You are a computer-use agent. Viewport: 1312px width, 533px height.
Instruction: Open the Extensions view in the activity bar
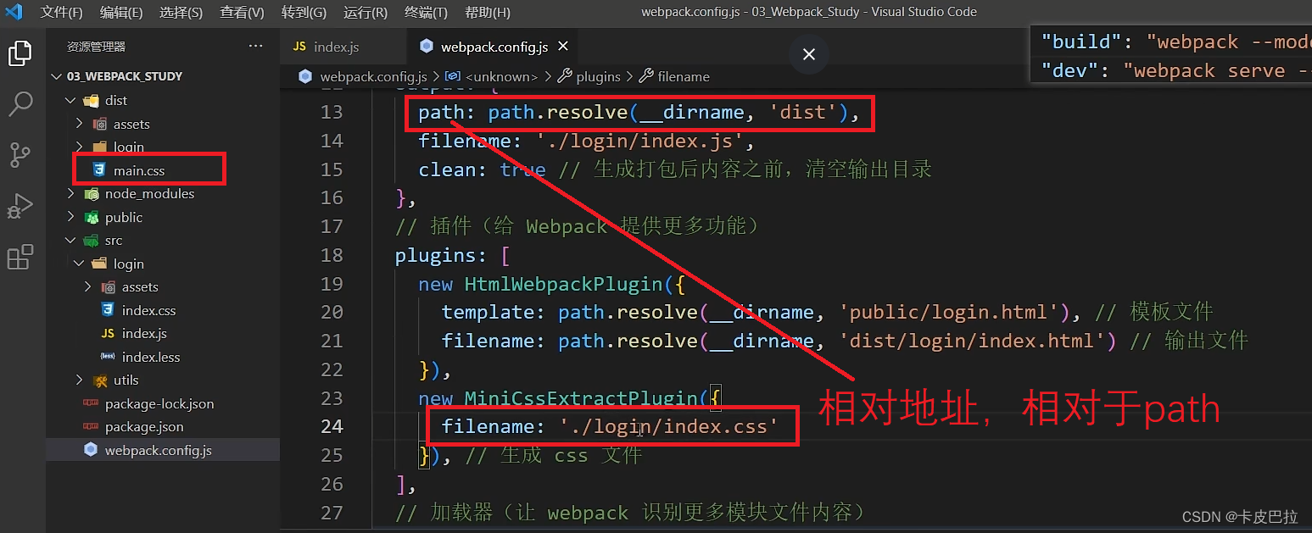[20, 256]
